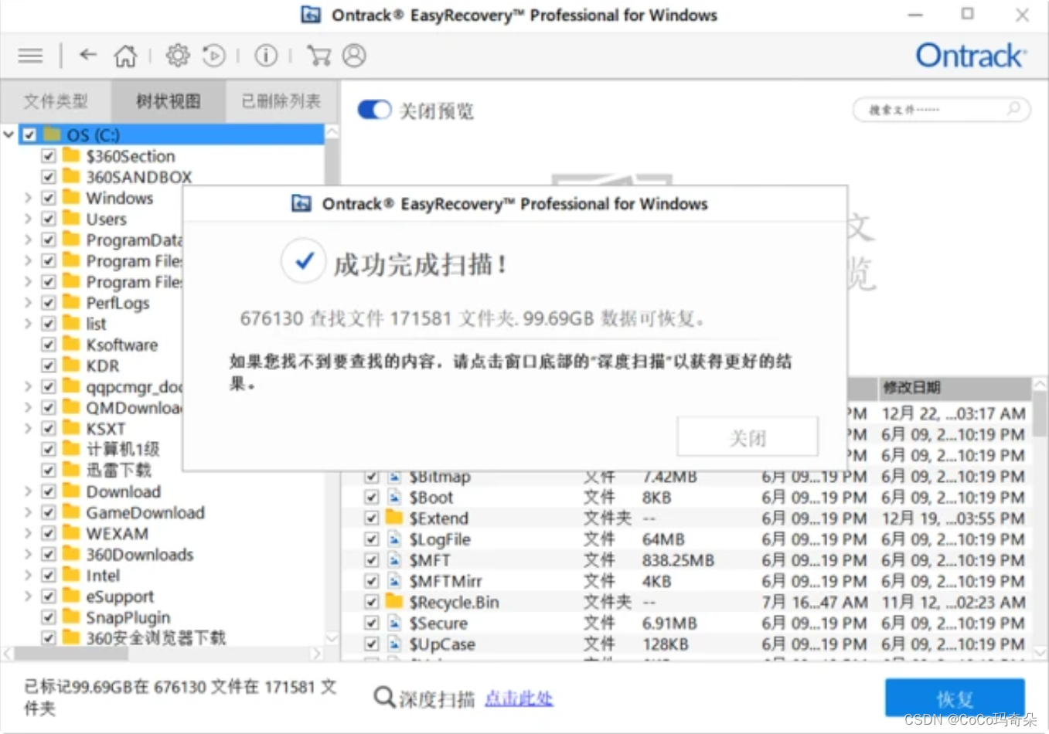Uncheck the KDR folder checkbox
The image size is (1049, 734).
(x=48, y=365)
